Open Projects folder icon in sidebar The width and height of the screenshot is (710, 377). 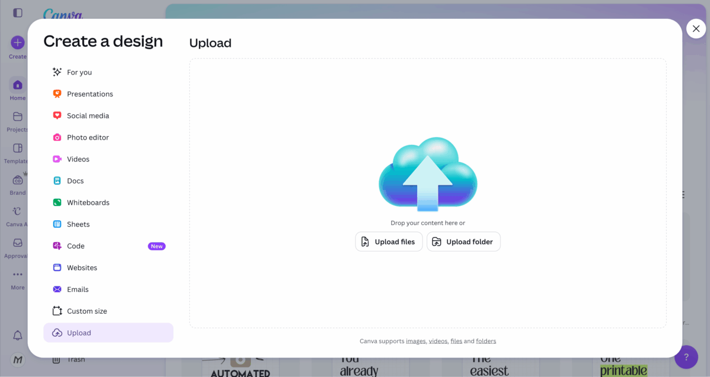(x=18, y=117)
